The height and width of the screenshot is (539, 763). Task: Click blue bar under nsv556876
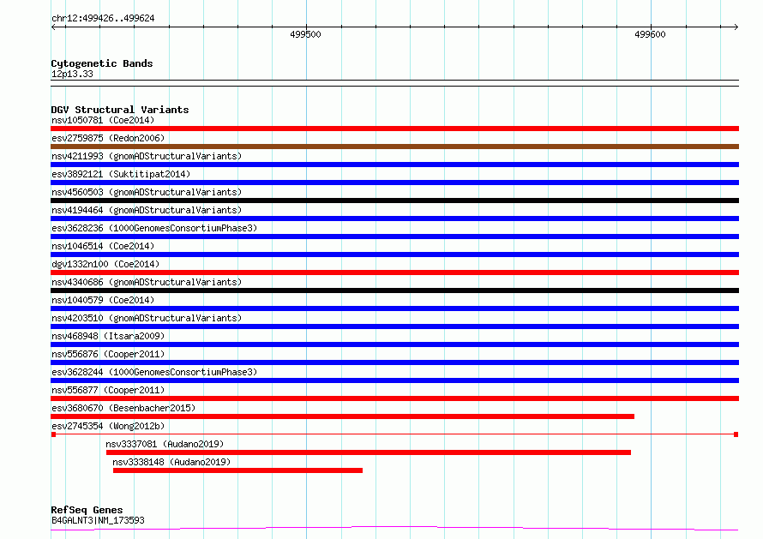tap(394, 362)
